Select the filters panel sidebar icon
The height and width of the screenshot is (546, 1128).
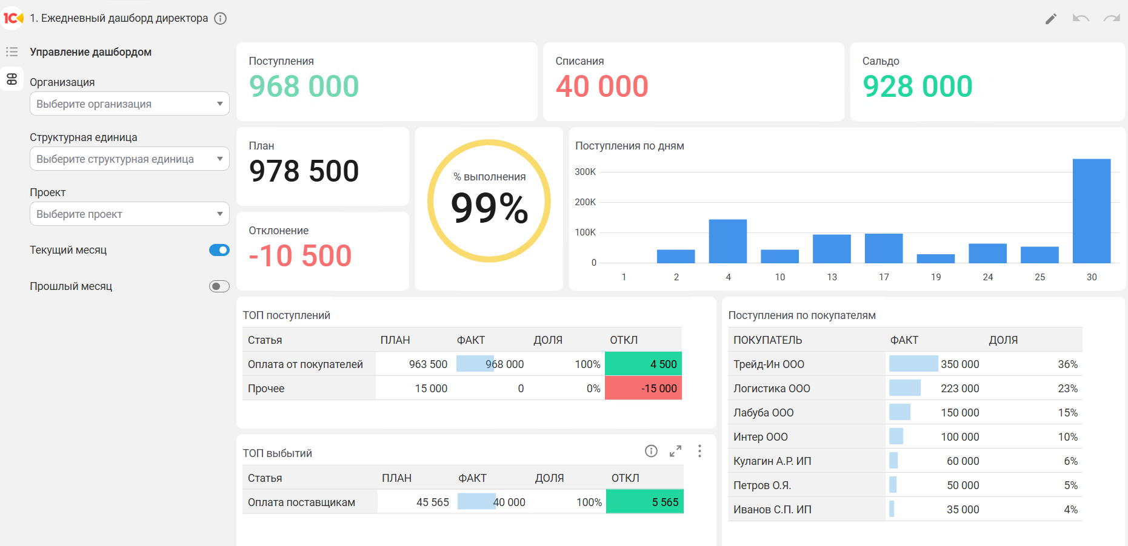tap(12, 79)
